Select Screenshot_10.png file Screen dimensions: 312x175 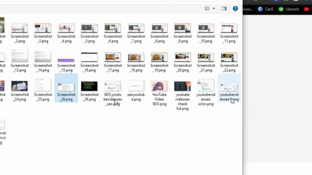(206, 33)
